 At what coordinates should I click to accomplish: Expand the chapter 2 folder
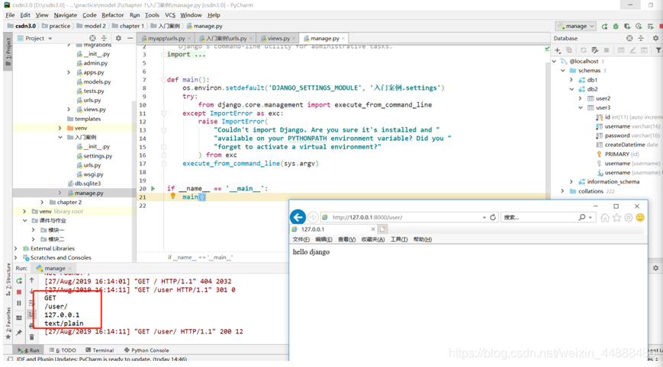pos(42,202)
